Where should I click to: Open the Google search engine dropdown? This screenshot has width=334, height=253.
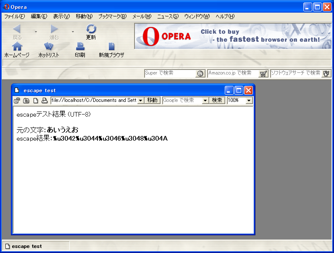205,100
